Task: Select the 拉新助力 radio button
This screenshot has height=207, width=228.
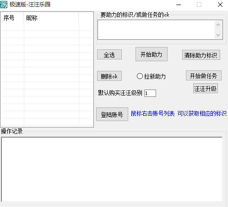Action: 140,76
